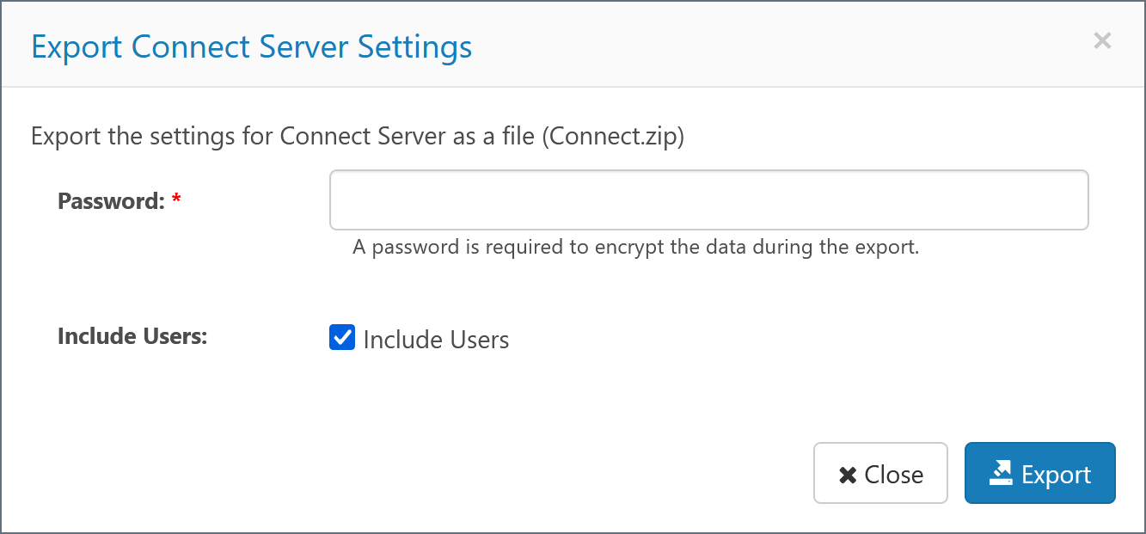Focus the Password input field
The height and width of the screenshot is (534, 1146).
coord(708,199)
